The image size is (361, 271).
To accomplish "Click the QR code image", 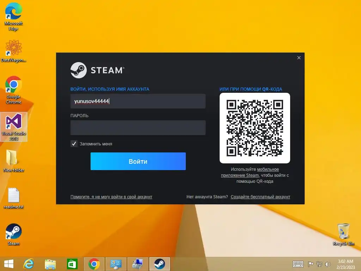I will pos(255,128).
